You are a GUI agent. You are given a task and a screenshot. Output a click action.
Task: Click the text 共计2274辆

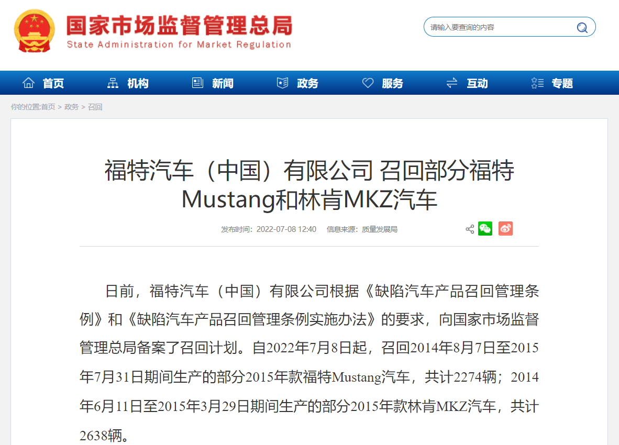pyautogui.click(x=460, y=377)
